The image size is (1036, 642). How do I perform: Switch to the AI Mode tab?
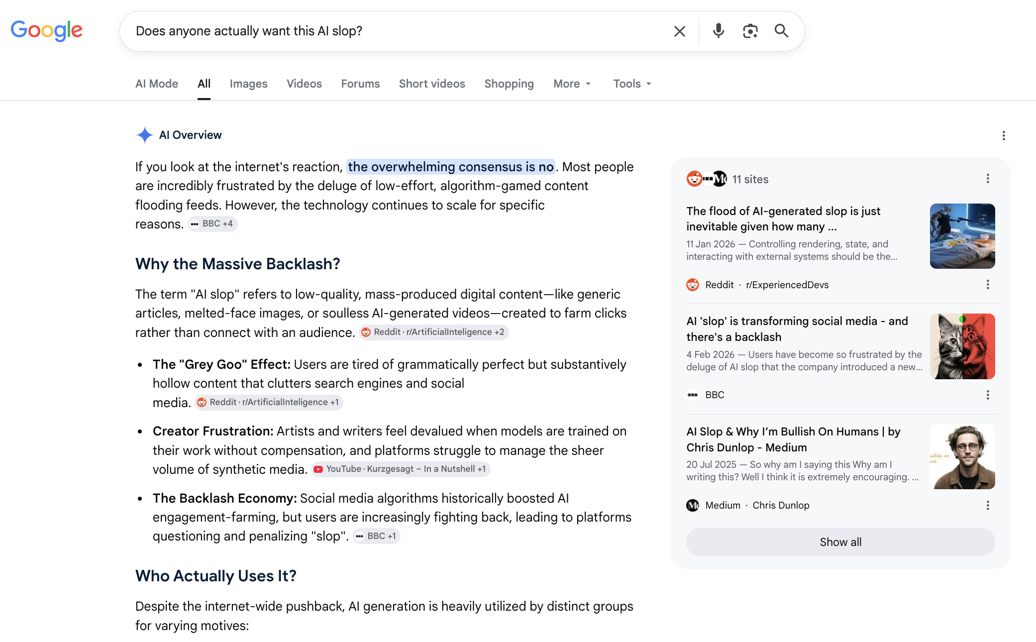157,84
